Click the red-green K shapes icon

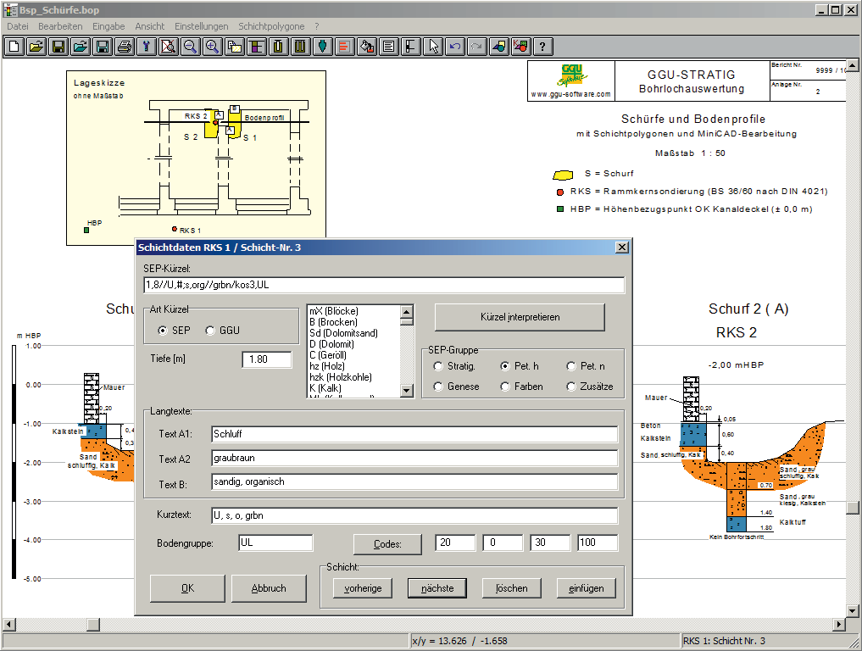pyautogui.click(x=520, y=47)
